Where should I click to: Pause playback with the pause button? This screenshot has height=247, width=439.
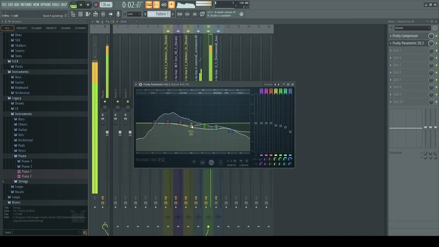tap(81, 5)
